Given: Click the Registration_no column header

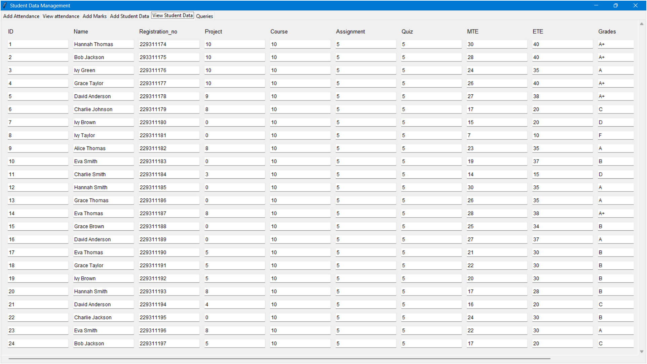Looking at the screenshot, I should (x=158, y=32).
